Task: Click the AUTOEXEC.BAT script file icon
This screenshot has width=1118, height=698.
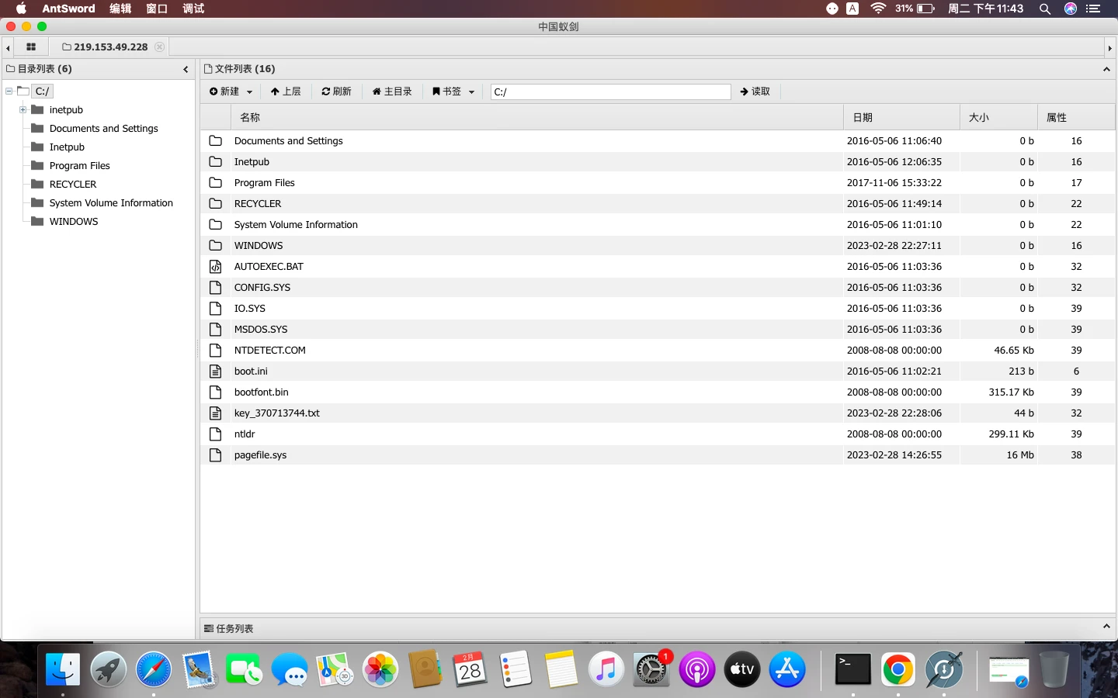Action: (x=216, y=266)
